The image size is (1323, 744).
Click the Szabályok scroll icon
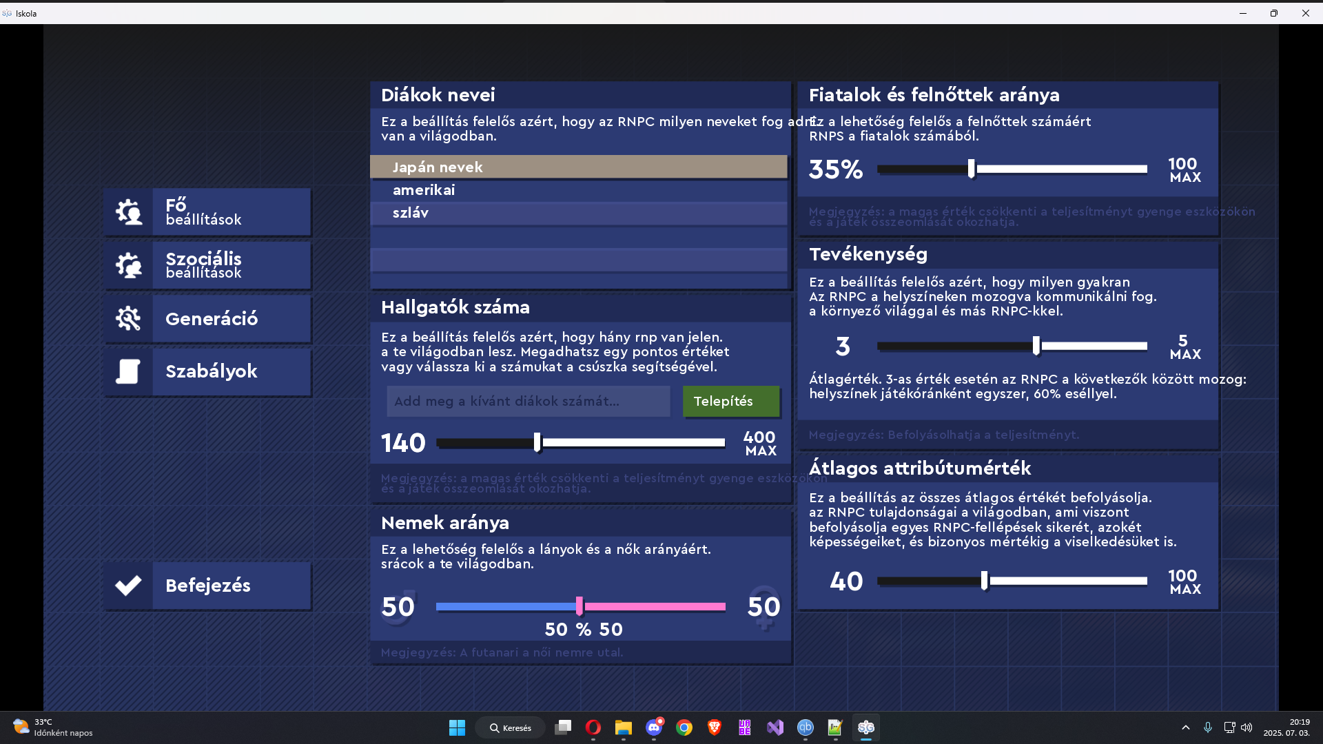coord(128,371)
